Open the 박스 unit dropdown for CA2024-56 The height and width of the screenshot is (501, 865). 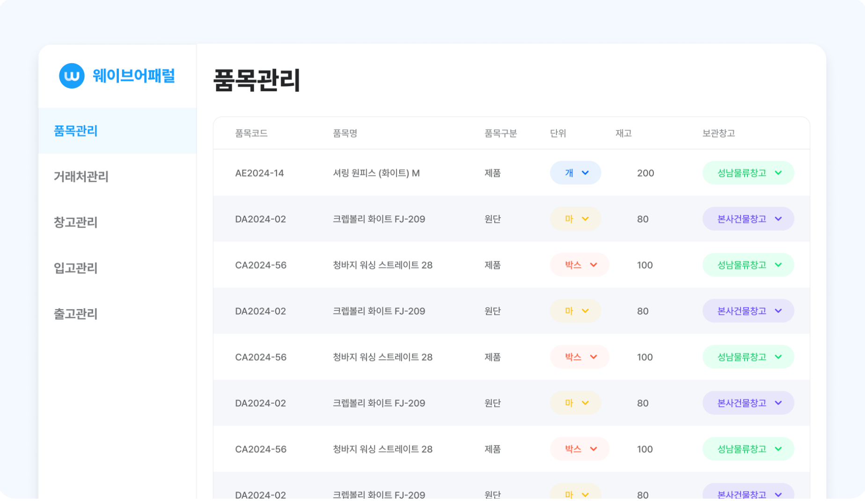point(579,265)
